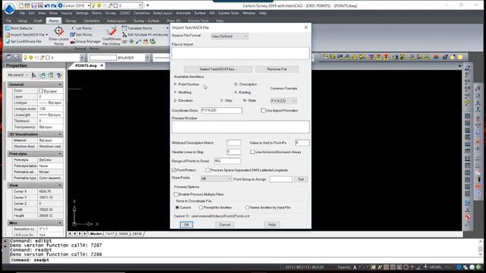Image resolution: width=486 pixels, height=273 pixels.
Task: Open the COGO menu
Action: coord(125,13)
